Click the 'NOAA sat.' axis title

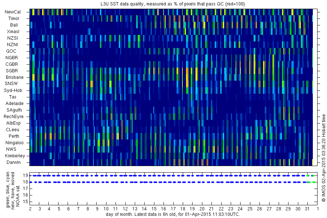click(x=18, y=195)
